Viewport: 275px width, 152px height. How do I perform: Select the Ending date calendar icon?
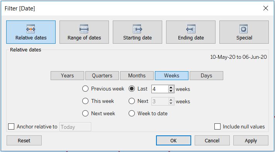191,29
